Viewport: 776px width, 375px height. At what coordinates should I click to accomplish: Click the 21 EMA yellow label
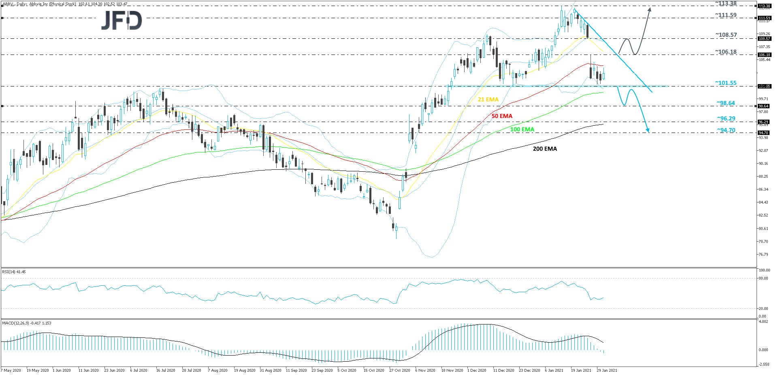[488, 99]
